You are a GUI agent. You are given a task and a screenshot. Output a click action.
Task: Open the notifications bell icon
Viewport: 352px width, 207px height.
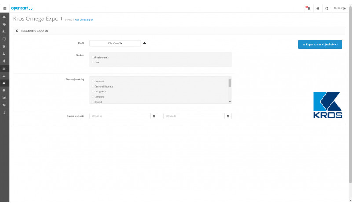pyautogui.click(x=308, y=8)
